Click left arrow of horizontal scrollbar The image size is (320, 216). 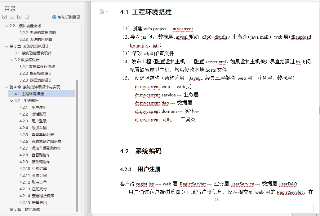(x=88, y=214)
